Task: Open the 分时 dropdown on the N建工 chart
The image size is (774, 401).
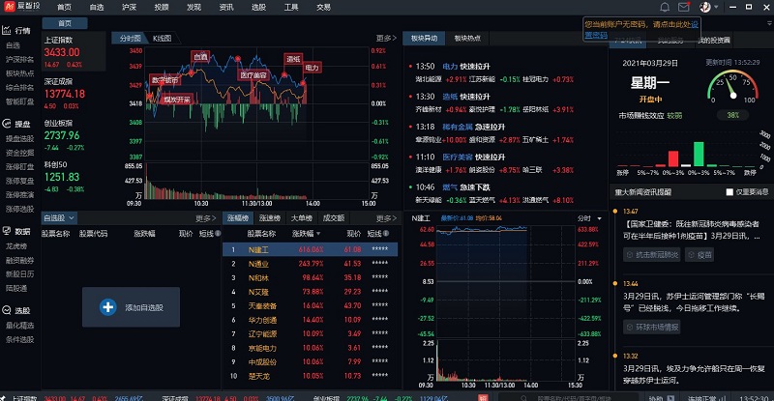Action: point(590,218)
